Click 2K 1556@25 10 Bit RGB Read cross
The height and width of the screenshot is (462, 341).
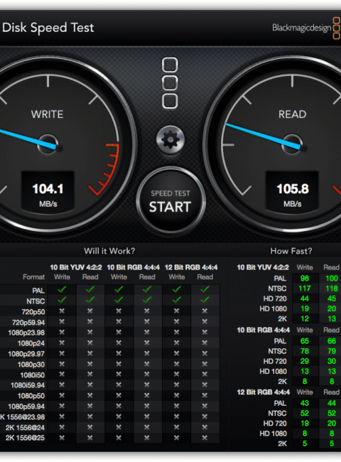coord(147,438)
